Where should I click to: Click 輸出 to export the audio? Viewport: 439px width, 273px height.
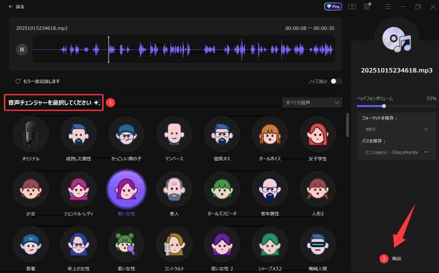click(397, 258)
